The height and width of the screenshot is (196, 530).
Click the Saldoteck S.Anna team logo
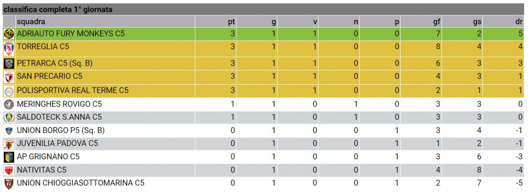tap(9, 117)
